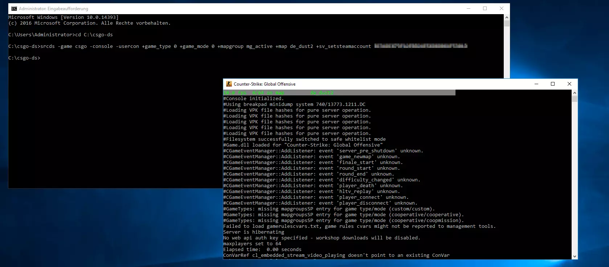Click the 'player_death' event line
This screenshot has height=267, width=609.
[313, 185]
